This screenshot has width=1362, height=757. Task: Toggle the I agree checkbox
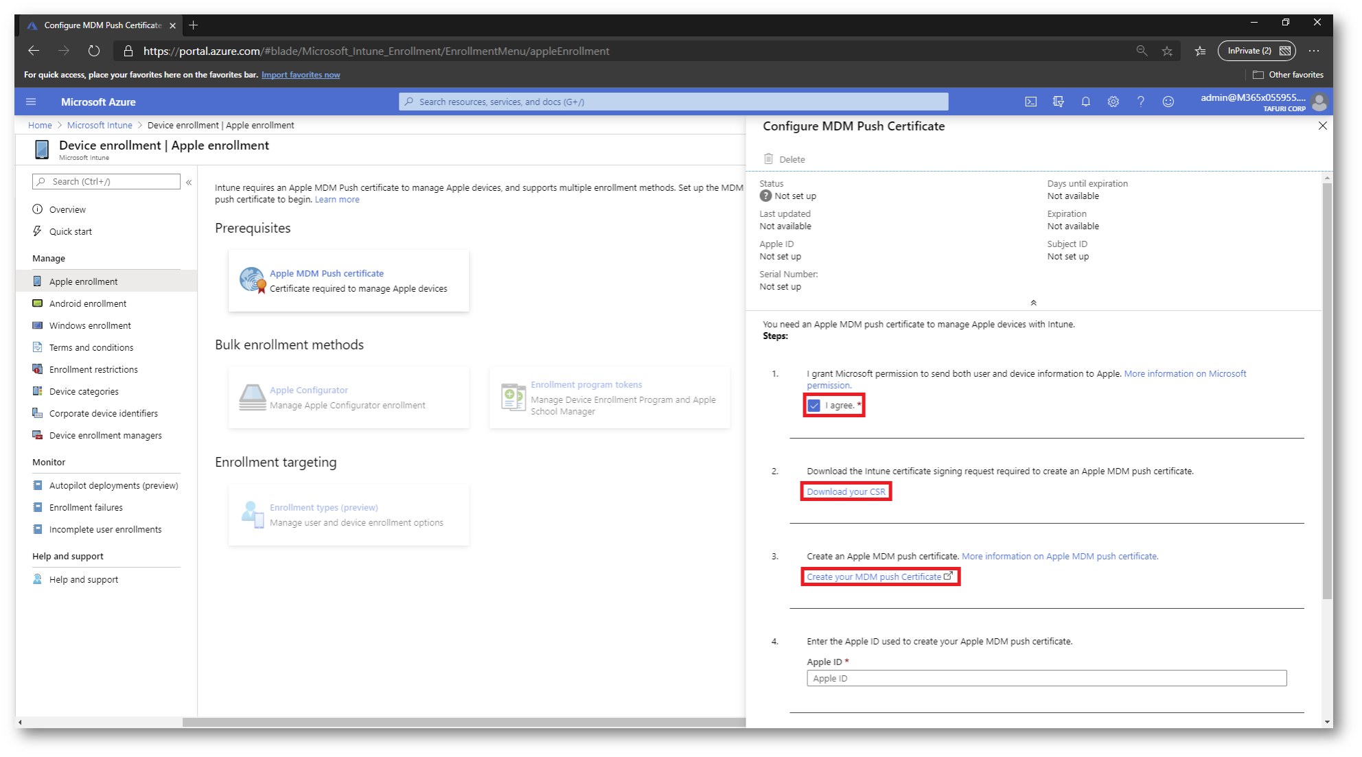click(x=813, y=406)
